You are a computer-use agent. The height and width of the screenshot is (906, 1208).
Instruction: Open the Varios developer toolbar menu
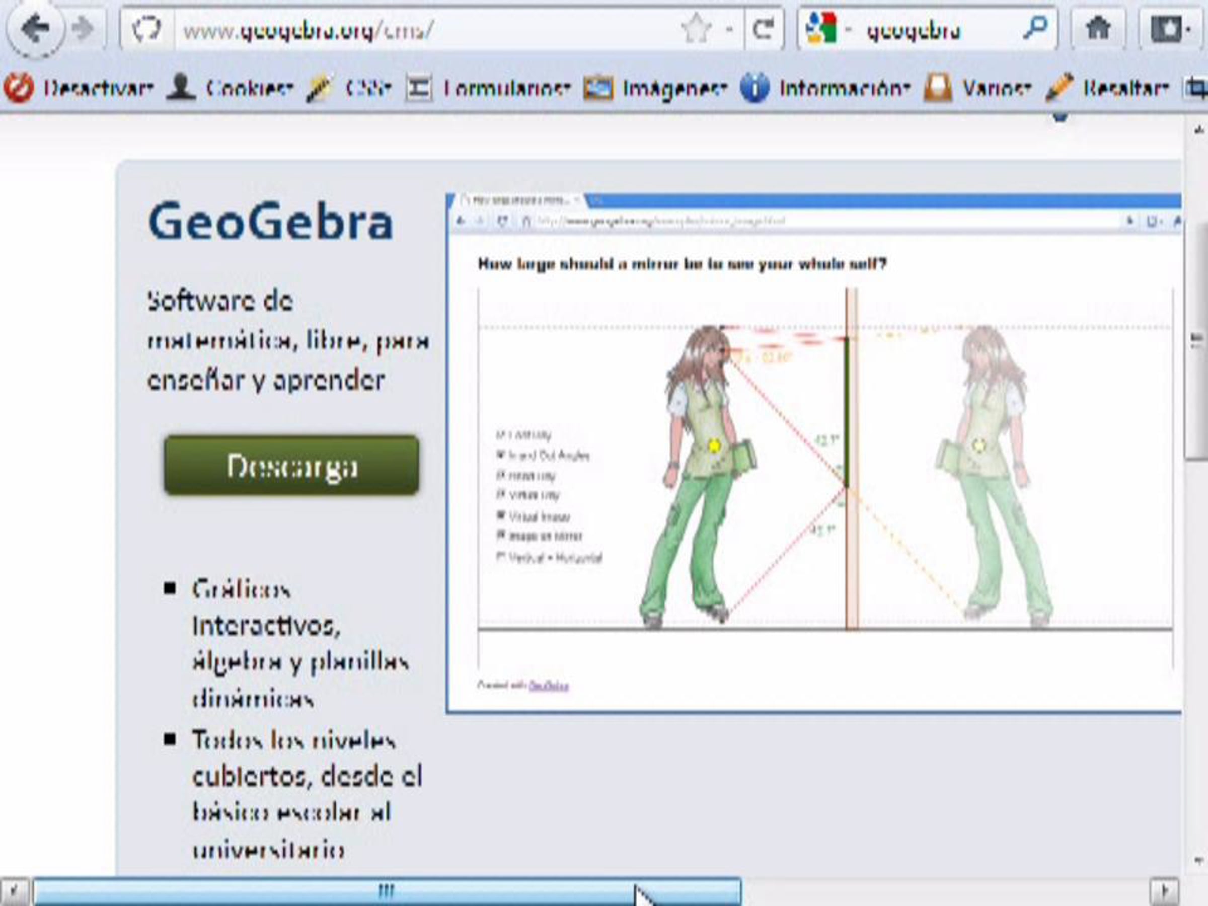pos(977,88)
